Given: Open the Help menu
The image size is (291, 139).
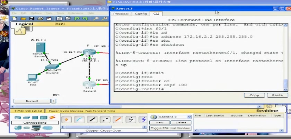Looking at the screenshot, I should point(91,13).
